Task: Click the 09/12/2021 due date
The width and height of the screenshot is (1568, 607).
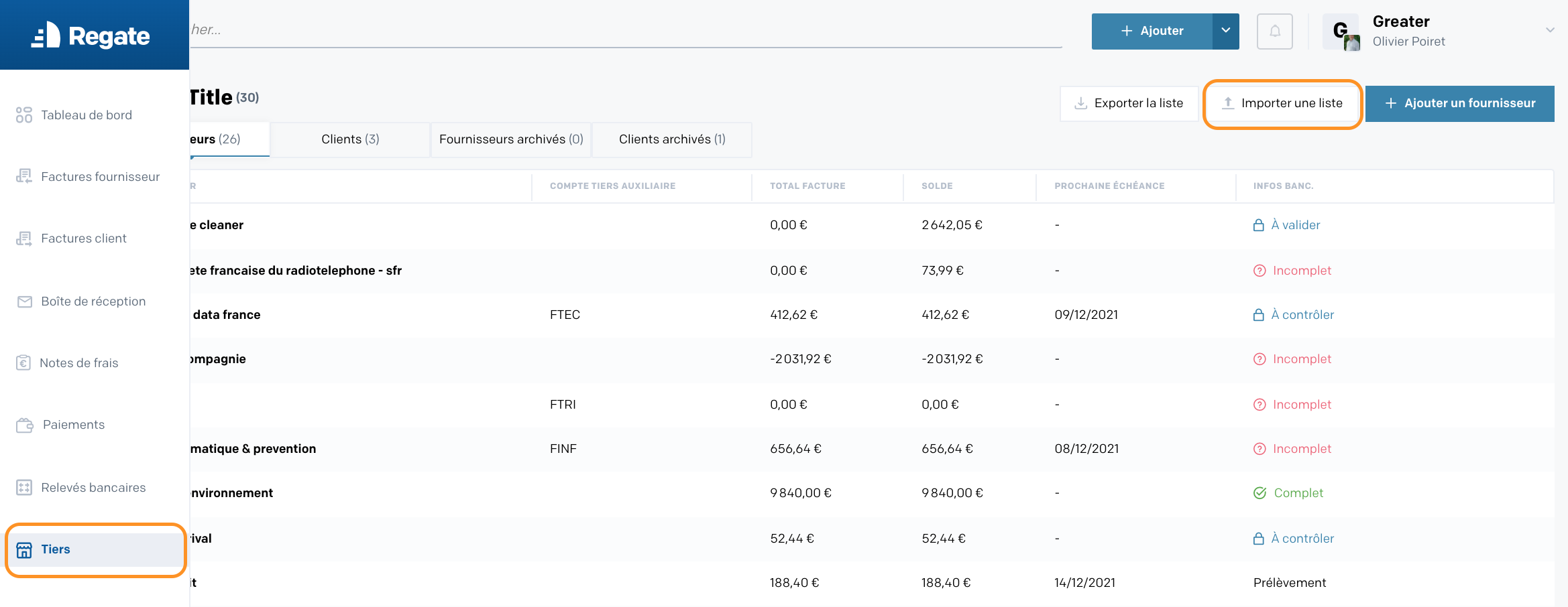Action: click(1086, 315)
